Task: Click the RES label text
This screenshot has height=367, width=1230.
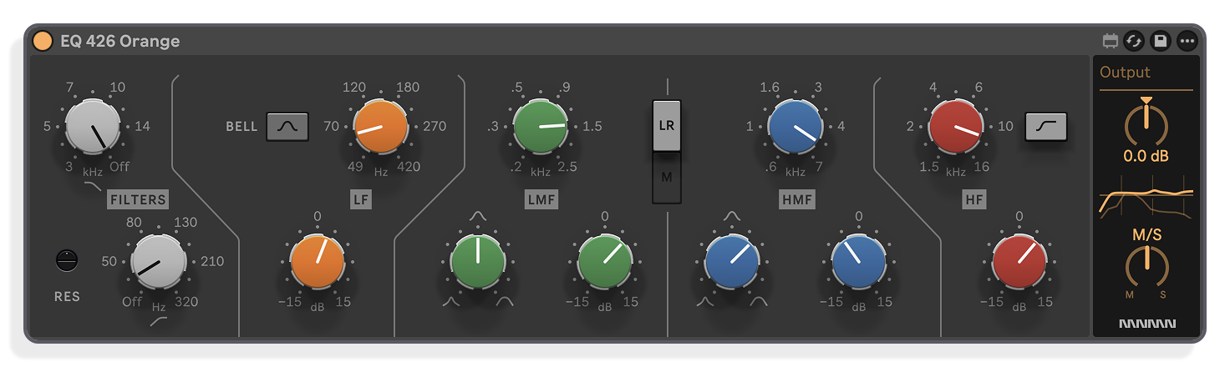Action: point(67,296)
